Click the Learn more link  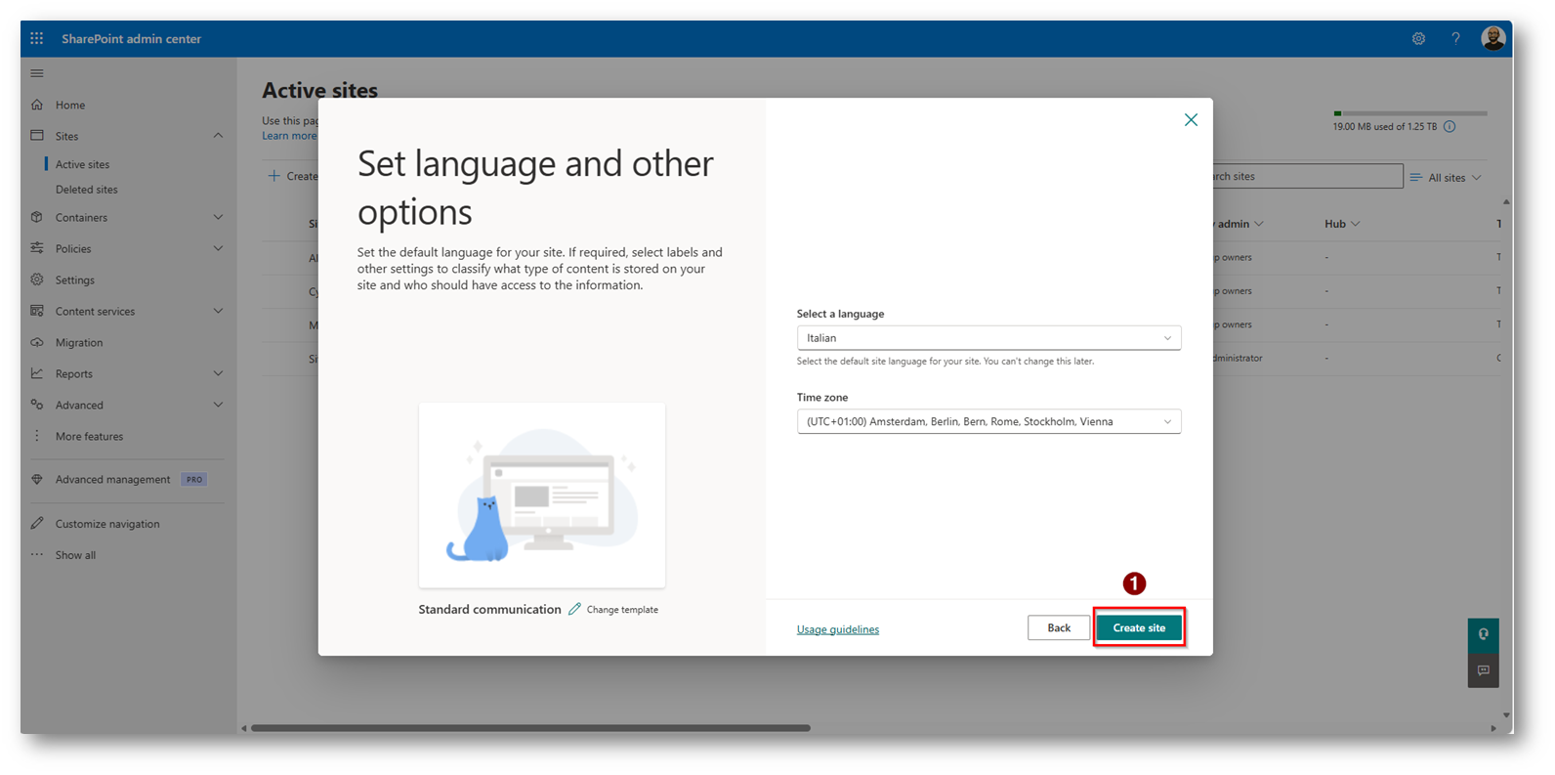[x=289, y=136]
